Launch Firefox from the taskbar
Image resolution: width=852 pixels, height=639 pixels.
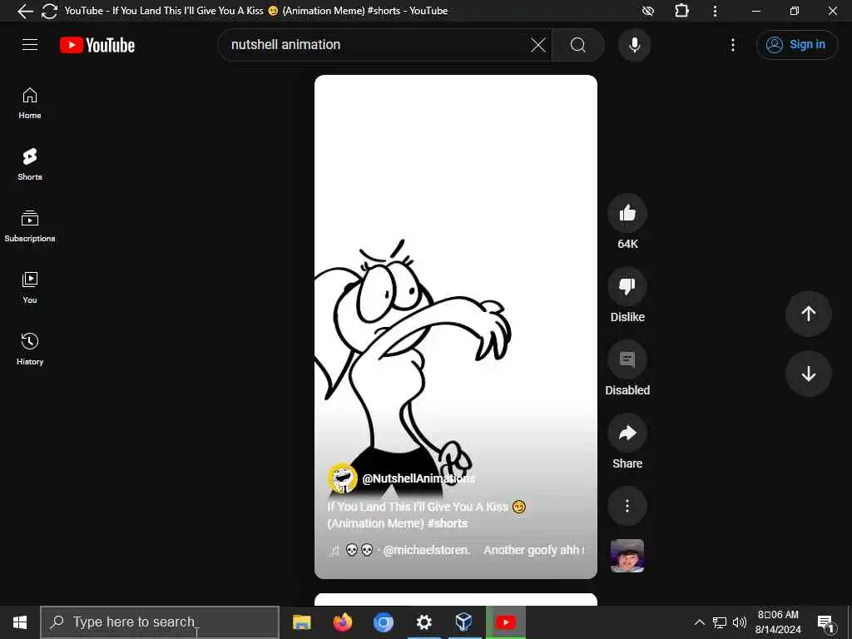point(342,622)
